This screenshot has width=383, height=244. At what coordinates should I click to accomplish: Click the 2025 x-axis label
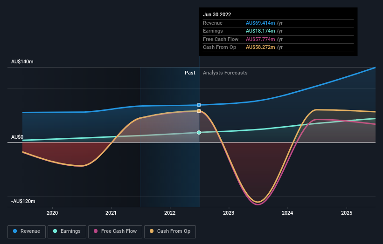point(347,213)
